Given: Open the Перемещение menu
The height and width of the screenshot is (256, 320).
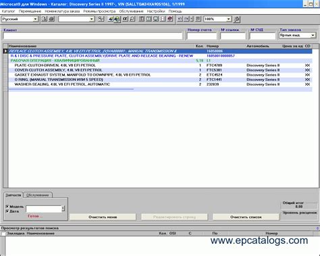Looking at the screenshot, I should (x=30, y=11).
